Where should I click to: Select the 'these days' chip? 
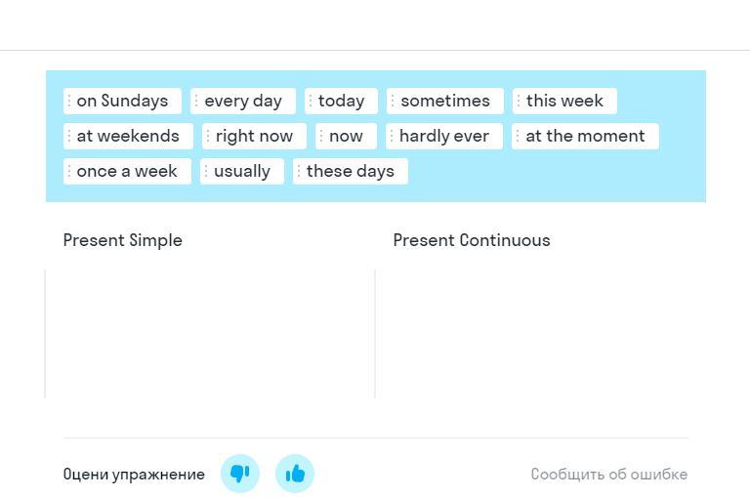tap(351, 171)
